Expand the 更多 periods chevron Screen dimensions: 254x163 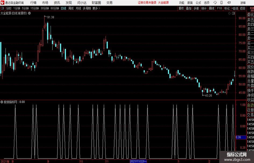click(x=99, y=8)
